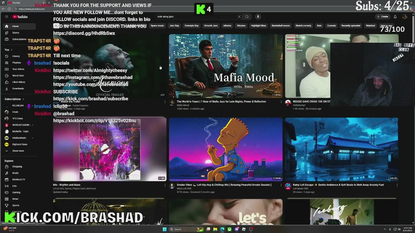Open more options for Mafia Jazz video
The width and height of the screenshot is (415, 233).
point(281,102)
